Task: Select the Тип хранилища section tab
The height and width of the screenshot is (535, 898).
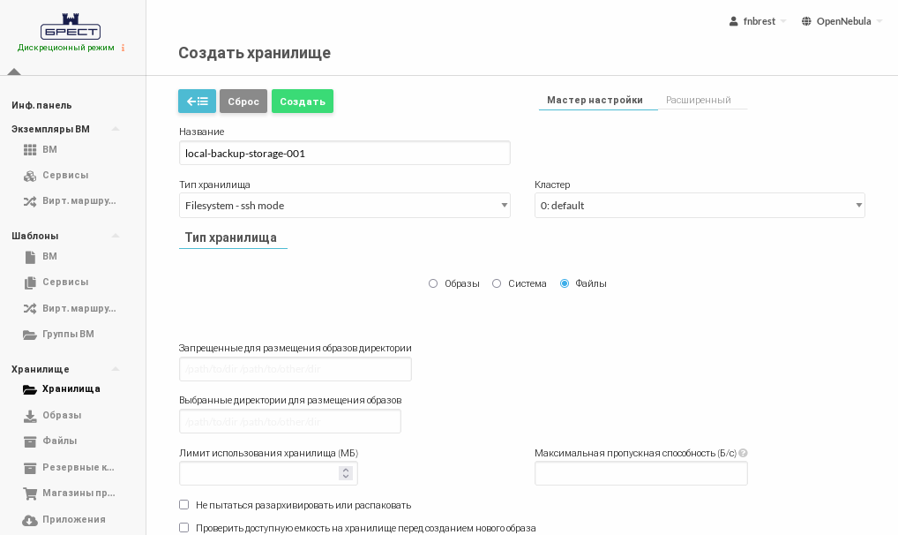Action: [x=231, y=237]
